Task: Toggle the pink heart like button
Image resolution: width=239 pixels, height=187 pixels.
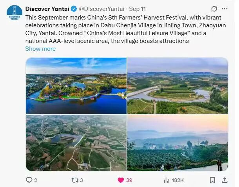Action: (x=121, y=180)
